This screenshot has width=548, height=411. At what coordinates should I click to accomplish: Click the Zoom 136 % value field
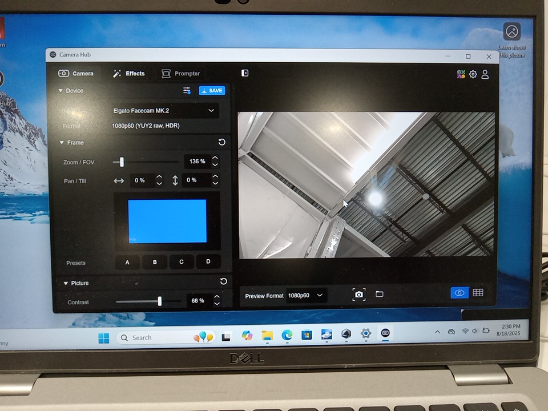tap(197, 162)
